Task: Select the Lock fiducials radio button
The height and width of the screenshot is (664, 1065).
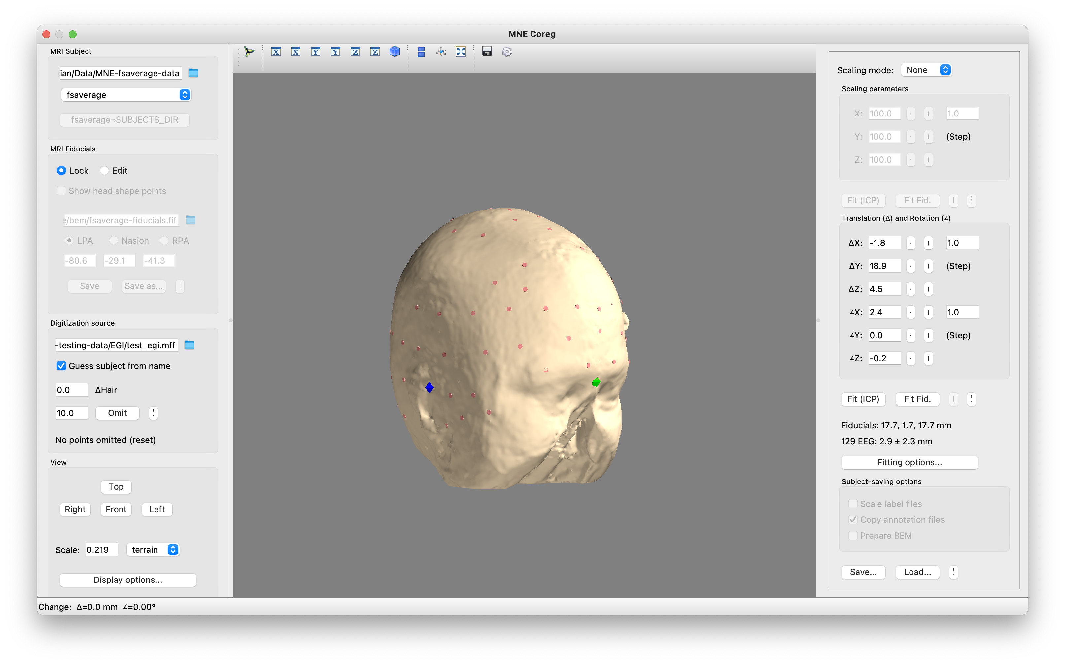Action: click(x=61, y=170)
